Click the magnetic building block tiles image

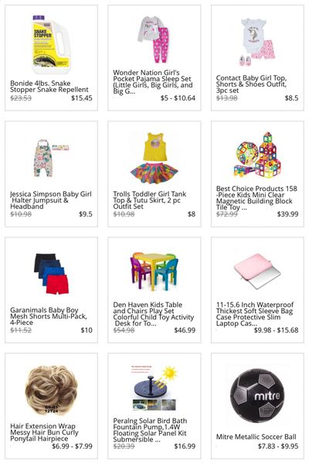257,155
